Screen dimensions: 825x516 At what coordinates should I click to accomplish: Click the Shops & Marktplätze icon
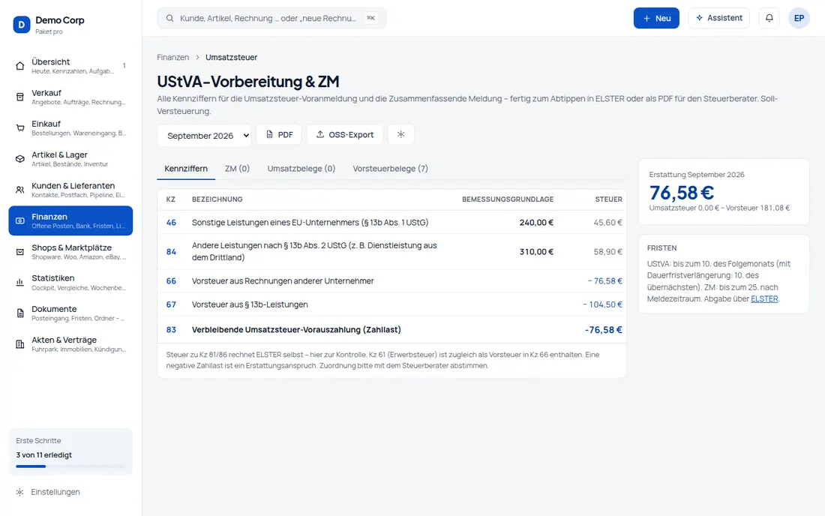click(x=20, y=252)
